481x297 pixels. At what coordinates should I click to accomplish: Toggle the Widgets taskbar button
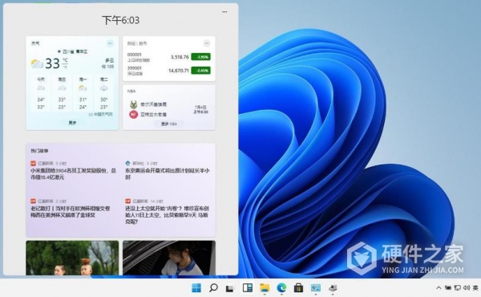[x=247, y=288]
